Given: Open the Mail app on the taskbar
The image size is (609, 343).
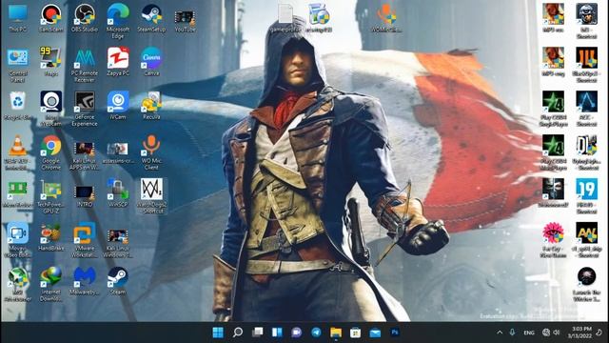Looking at the screenshot, I should coord(375,333).
